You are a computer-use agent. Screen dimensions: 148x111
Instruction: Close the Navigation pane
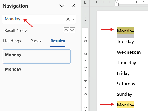(73, 6)
